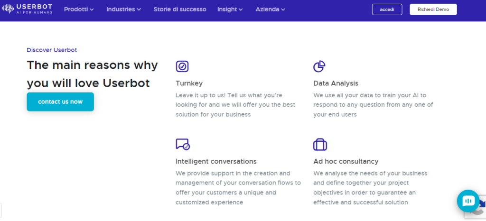Open the Storie di successo page
The image size is (486, 221).
180,9
